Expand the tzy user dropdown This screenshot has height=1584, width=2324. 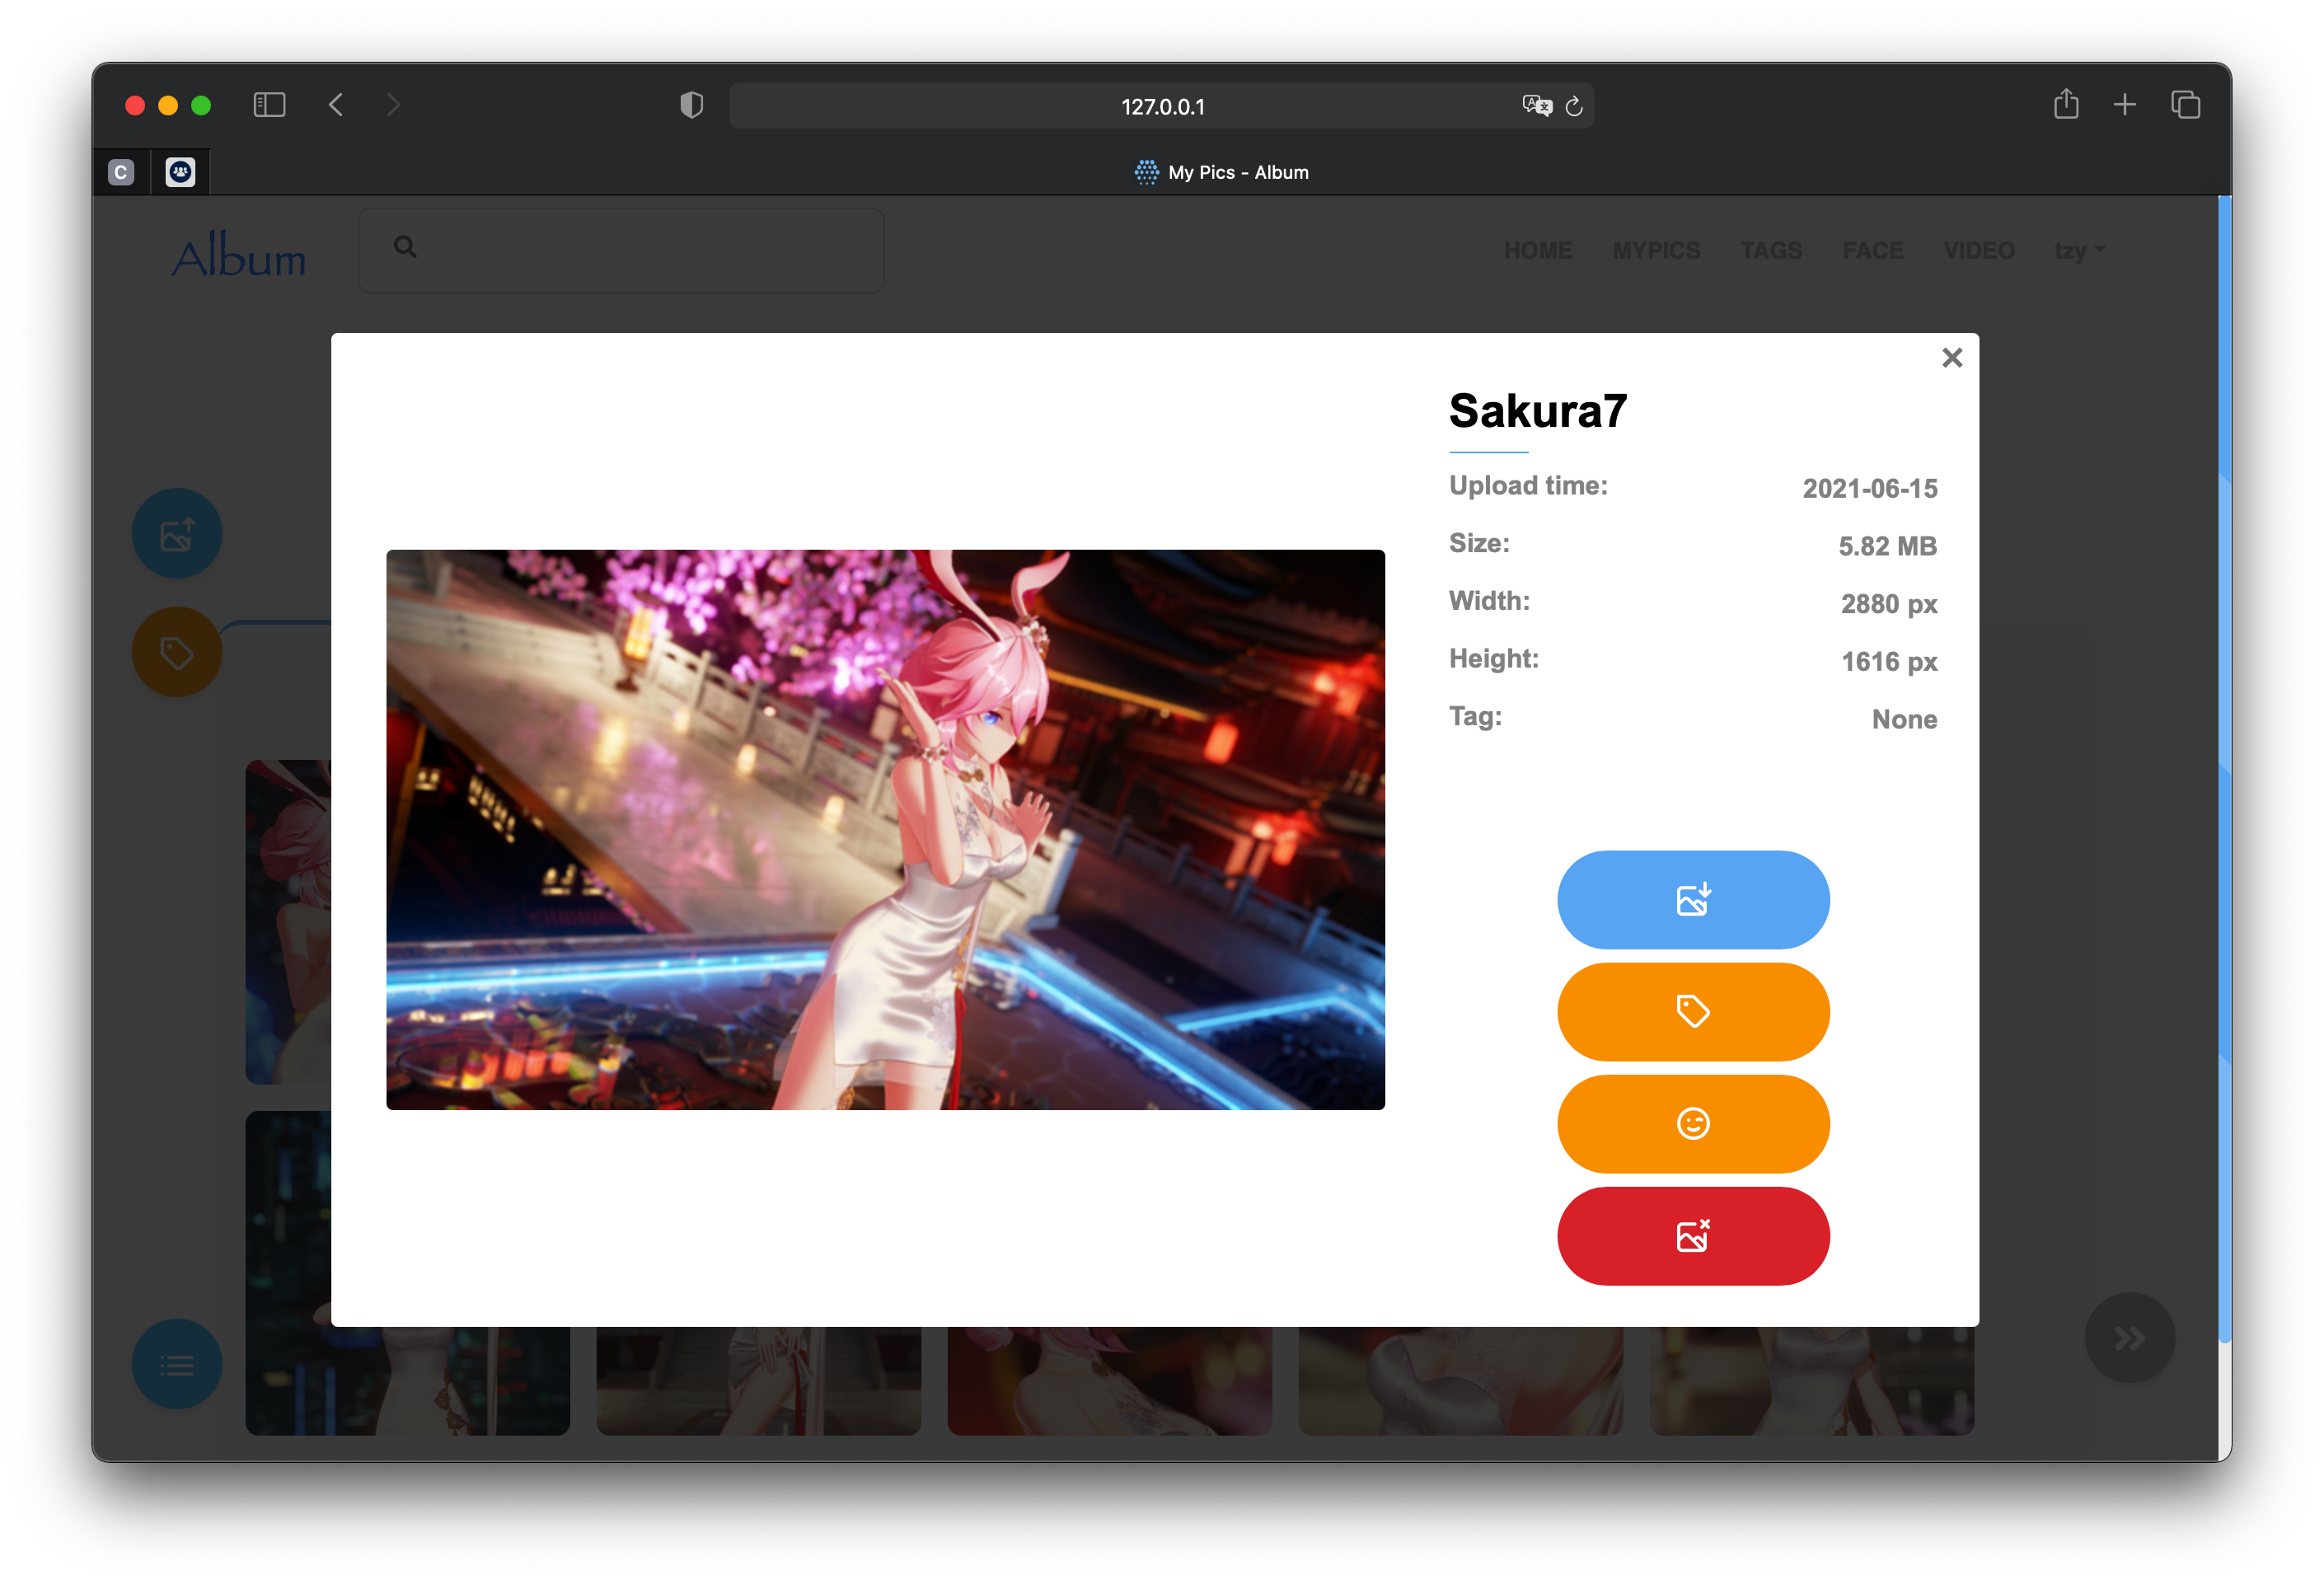coord(2079,250)
